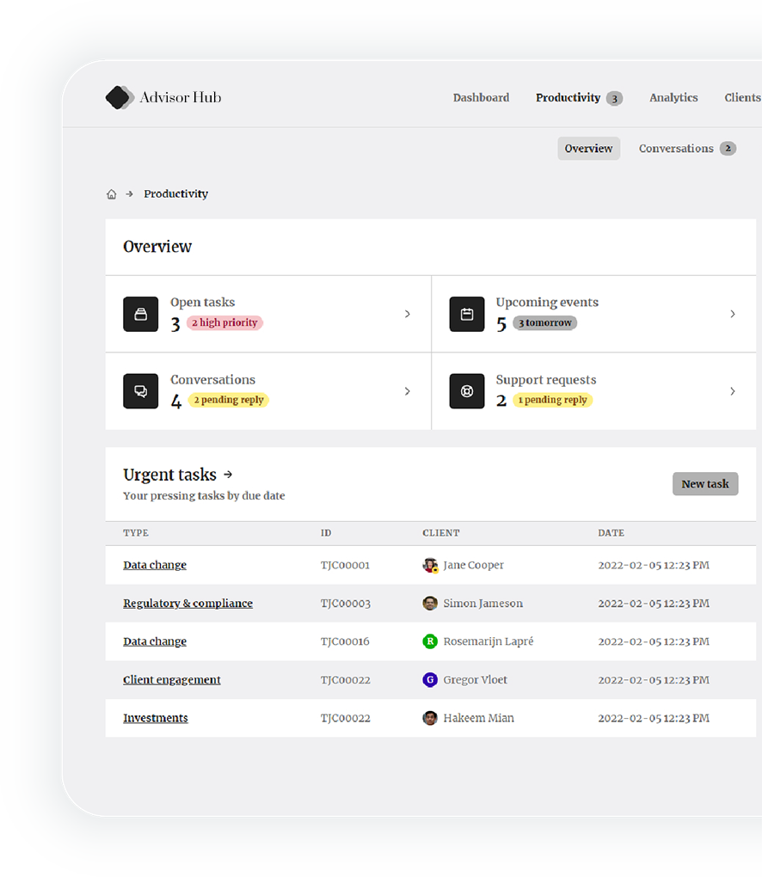The height and width of the screenshot is (877, 762).
Task: Open the Investments task link
Action: coord(156,718)
